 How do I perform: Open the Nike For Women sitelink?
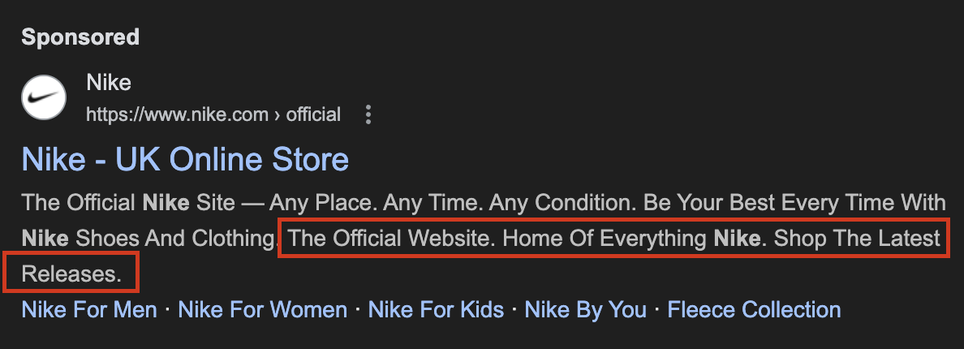click(263, 309)
